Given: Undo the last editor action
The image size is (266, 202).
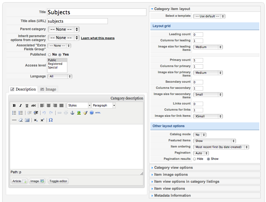Looking at the screenshot, I should click(x=44, y=113).
